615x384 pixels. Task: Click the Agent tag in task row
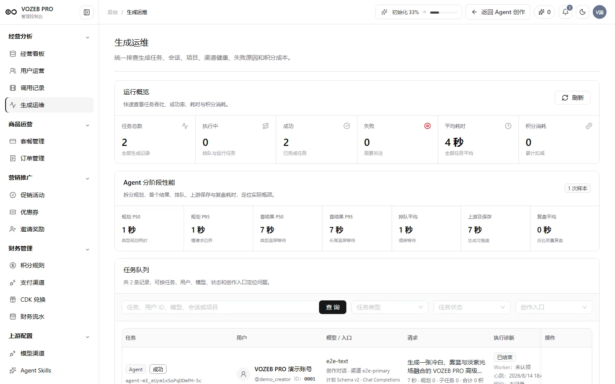click(x=136, y=369)
